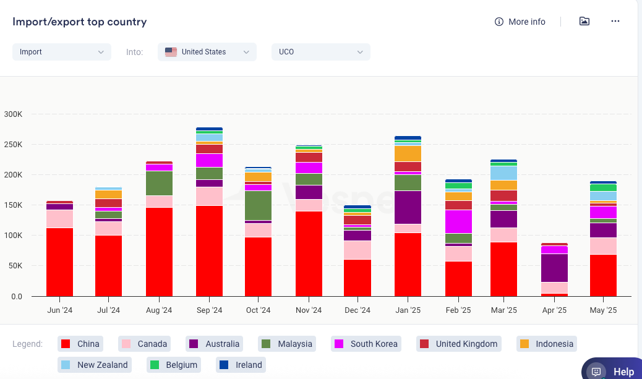The height and width of the screenshot is (379, 642).
Task: Expand the Import direction dropdown
Action: tap(61, 52)
